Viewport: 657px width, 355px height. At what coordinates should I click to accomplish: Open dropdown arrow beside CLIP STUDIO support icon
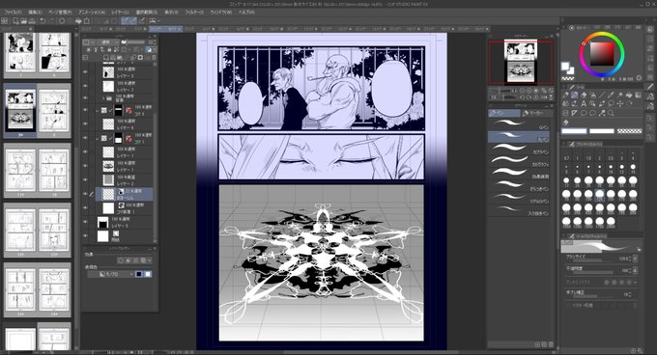(x=158, y=20)
